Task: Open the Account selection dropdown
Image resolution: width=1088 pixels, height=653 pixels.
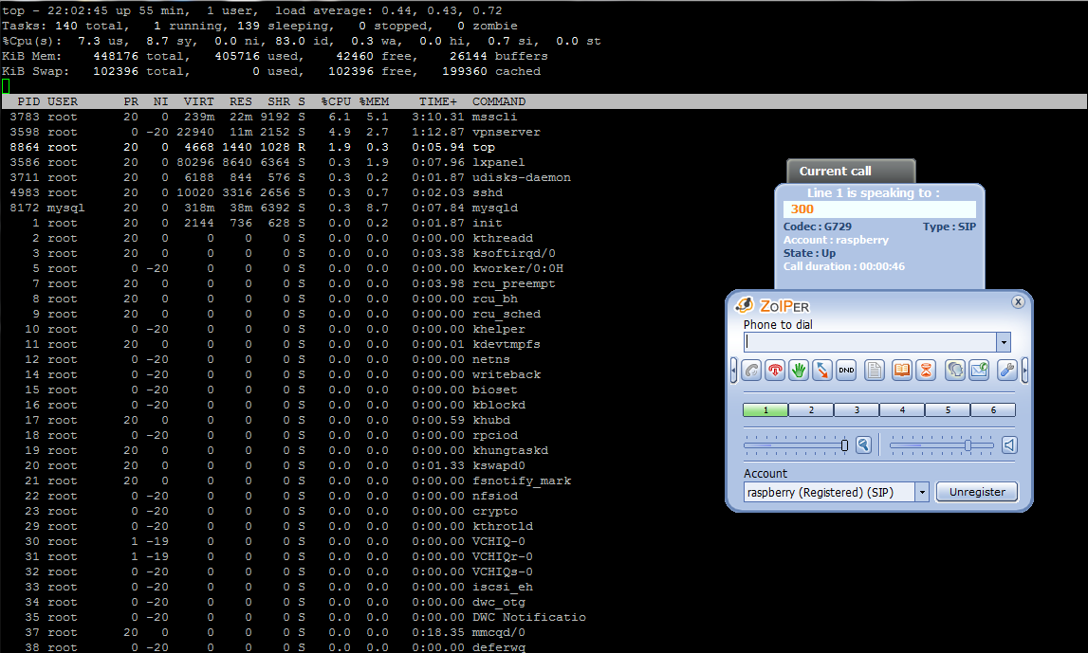Action: pos(922,492)
